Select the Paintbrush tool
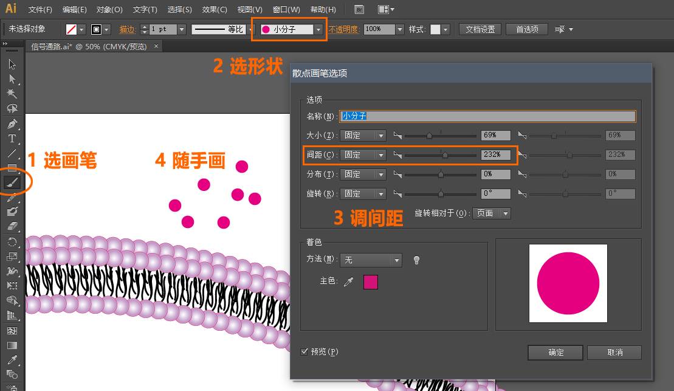This screenshot has height=391, width=674. pos(12,183)
